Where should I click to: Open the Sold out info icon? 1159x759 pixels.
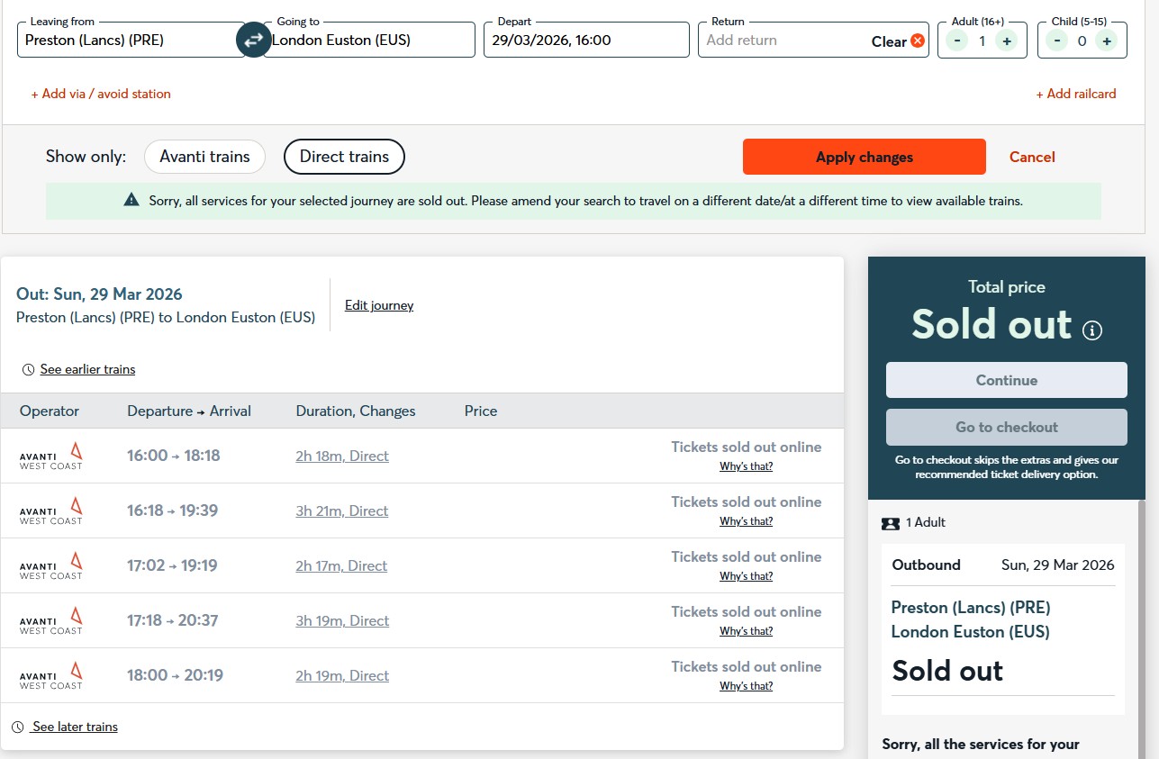pyautogui.click(x=1092, y=330)
